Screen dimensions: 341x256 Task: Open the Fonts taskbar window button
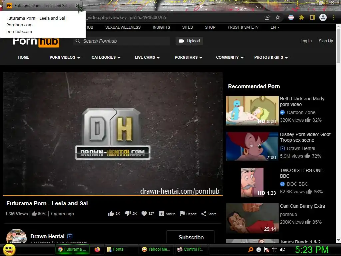(121, 249)
